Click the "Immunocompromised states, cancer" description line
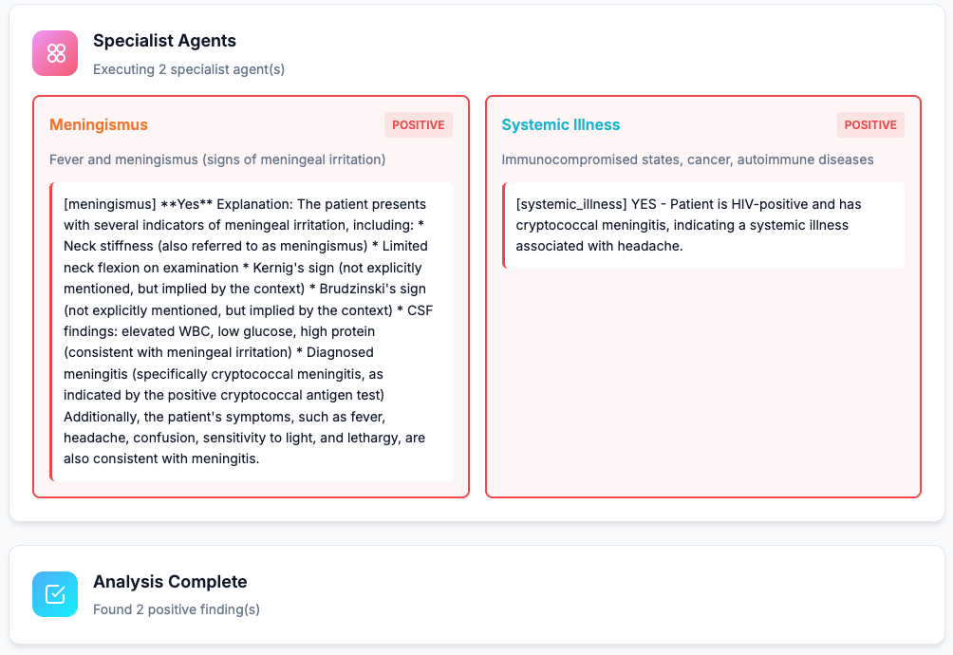953x655 pixels. [x=687, y=159]
